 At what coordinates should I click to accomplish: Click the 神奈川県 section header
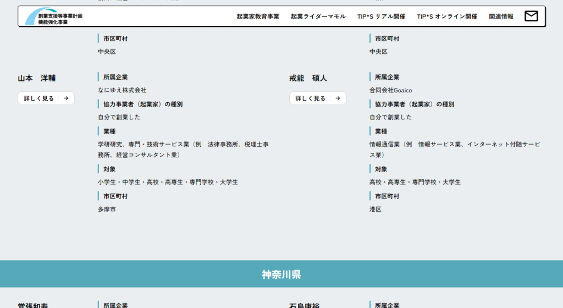(281, 274)
